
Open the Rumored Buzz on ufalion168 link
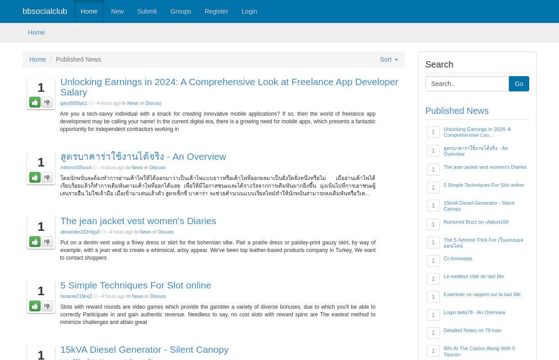[476, 222]
